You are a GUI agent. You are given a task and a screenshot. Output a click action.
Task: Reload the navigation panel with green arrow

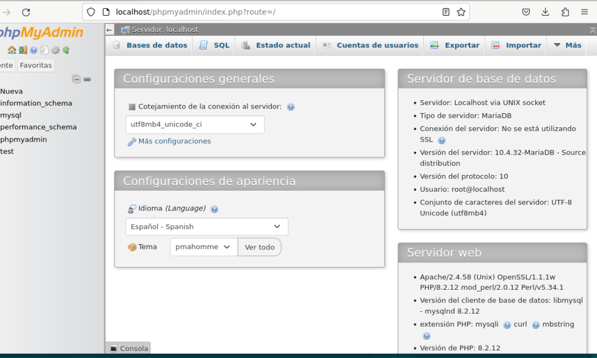[66, 50]
